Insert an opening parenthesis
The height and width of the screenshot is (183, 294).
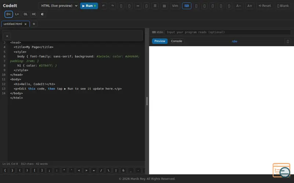(x=20, y=170)
